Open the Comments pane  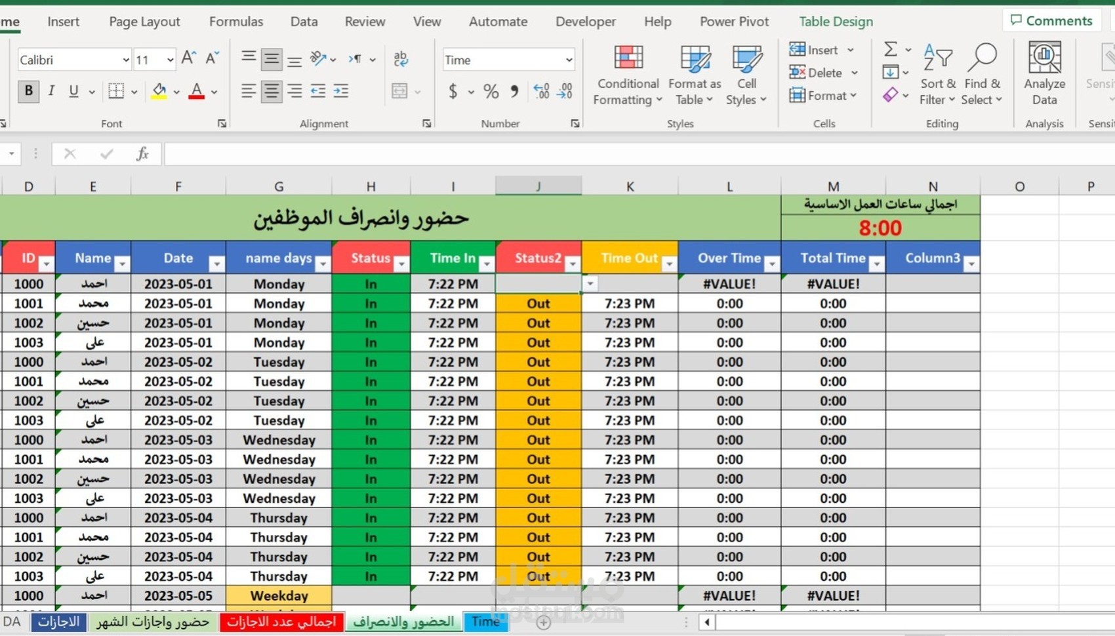click(1051, 20)
